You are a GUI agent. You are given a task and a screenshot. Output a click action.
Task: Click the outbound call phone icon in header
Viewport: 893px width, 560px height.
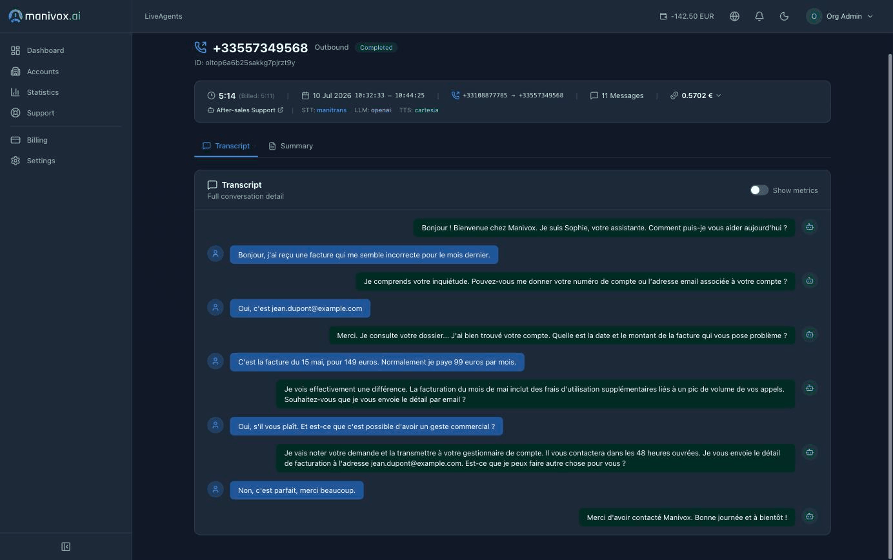201,47
